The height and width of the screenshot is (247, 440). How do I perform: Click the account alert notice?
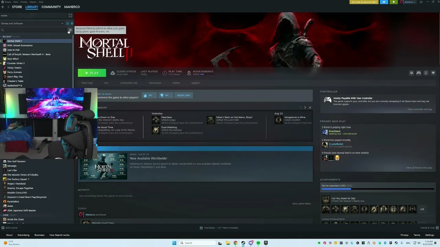point(364,2)
